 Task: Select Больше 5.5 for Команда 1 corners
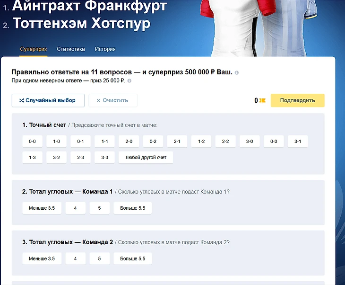click(133, 208)
